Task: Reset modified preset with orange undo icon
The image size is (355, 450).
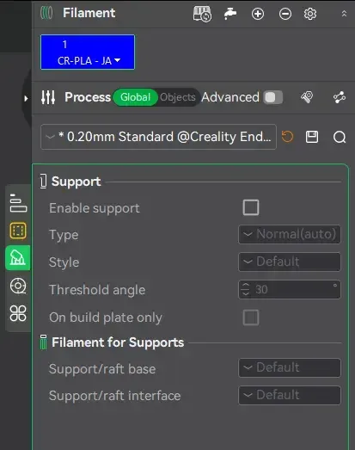Action: pos(287,137)
